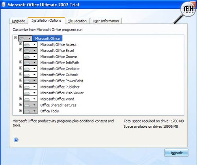
Task: Open install option dropdown for Visio Viewer
Action: [x=30, y=93]
